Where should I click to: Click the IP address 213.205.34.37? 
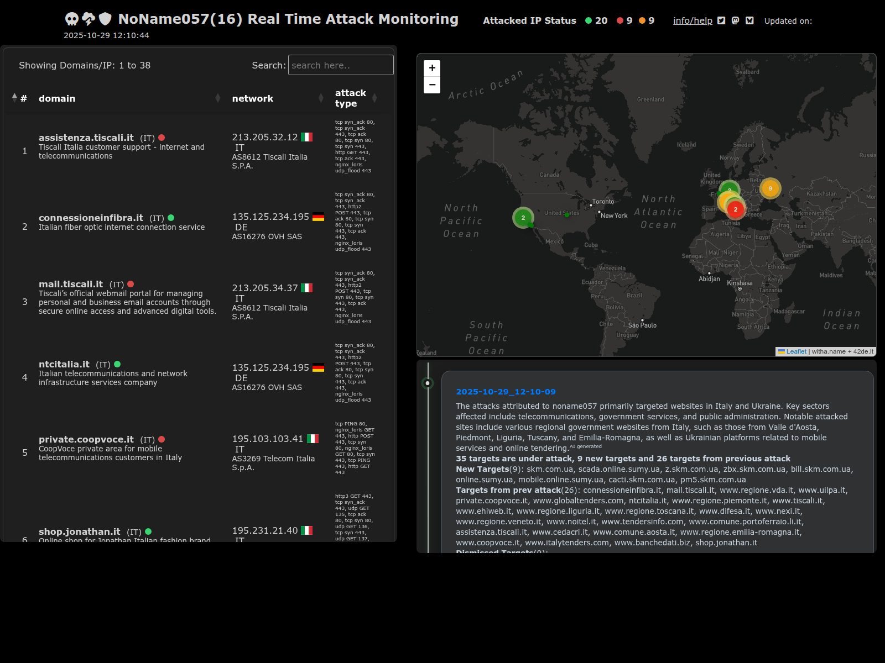point(265,288)
